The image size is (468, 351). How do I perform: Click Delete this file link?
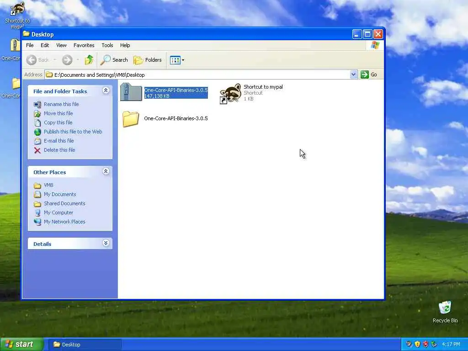[59, 150]
